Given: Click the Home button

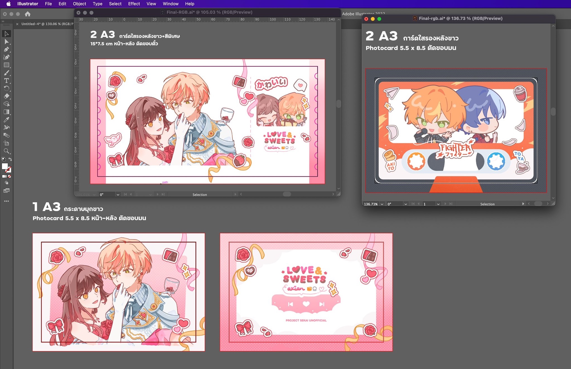Looking at the screenshot, I should (x=28, y=14).
